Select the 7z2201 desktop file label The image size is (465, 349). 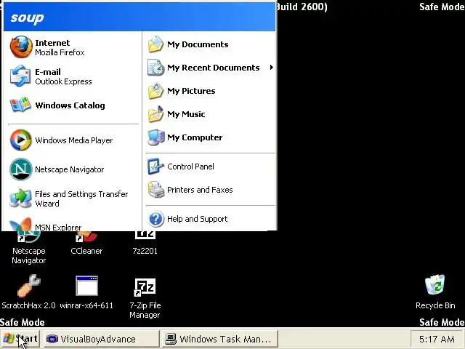(145, 251)
